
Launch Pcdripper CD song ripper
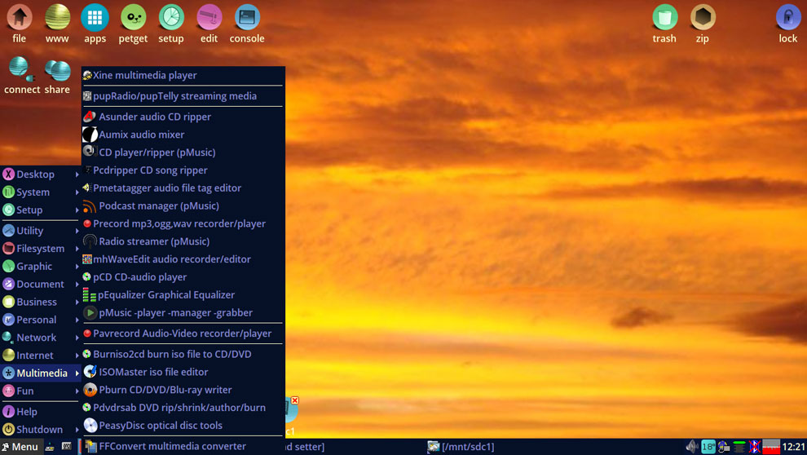pyautogui.click(x=183, y=170)
